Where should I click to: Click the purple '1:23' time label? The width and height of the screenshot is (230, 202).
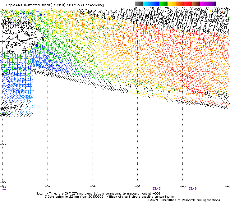[x=3, y=189]
